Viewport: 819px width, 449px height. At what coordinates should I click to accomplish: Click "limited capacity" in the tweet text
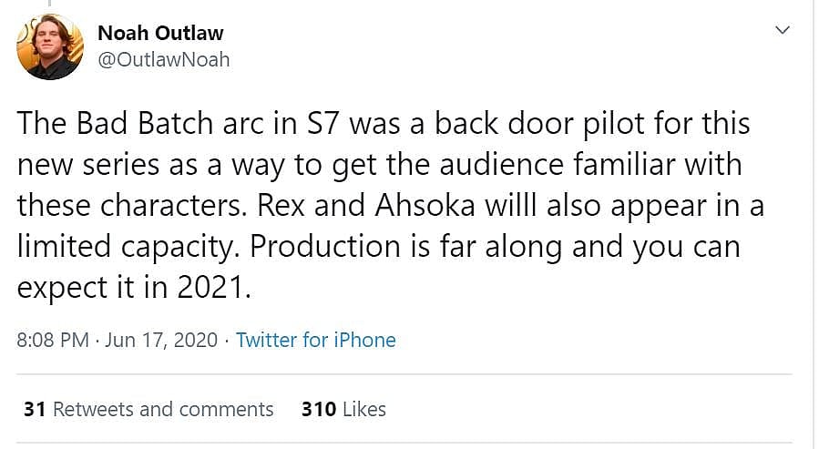[x=129, y=247]
